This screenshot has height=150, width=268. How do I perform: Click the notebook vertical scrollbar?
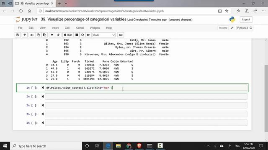[x=266, y=98]
